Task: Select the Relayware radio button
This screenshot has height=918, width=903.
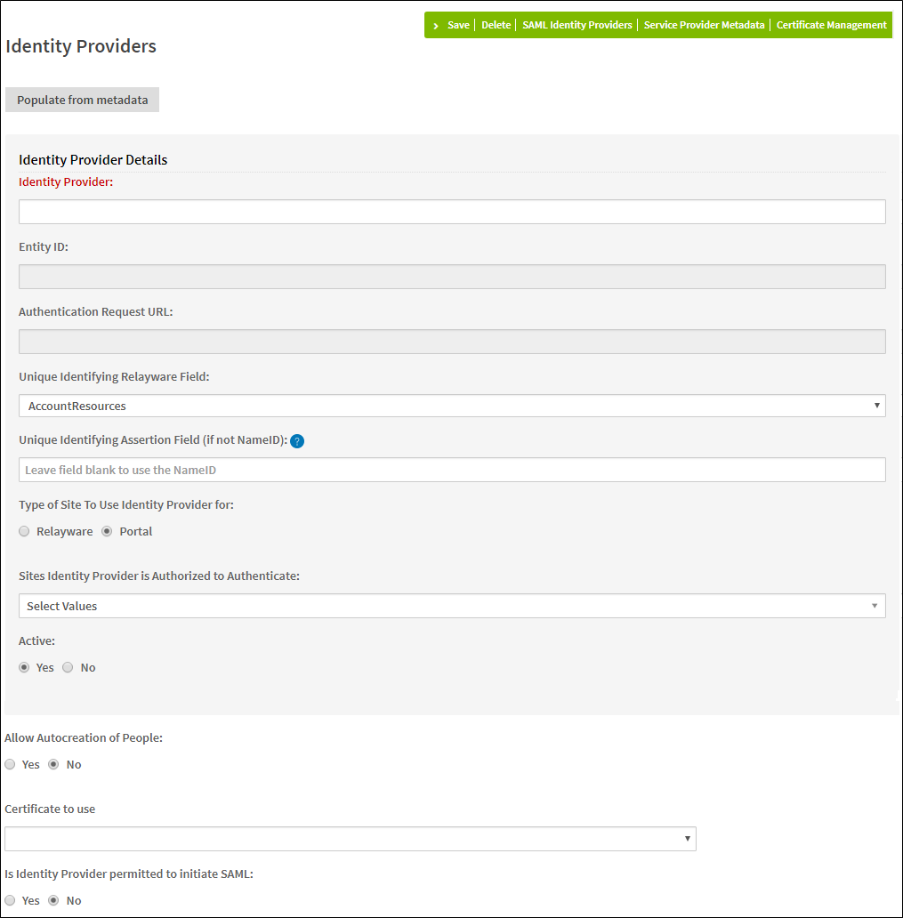Action: point(24,531)
